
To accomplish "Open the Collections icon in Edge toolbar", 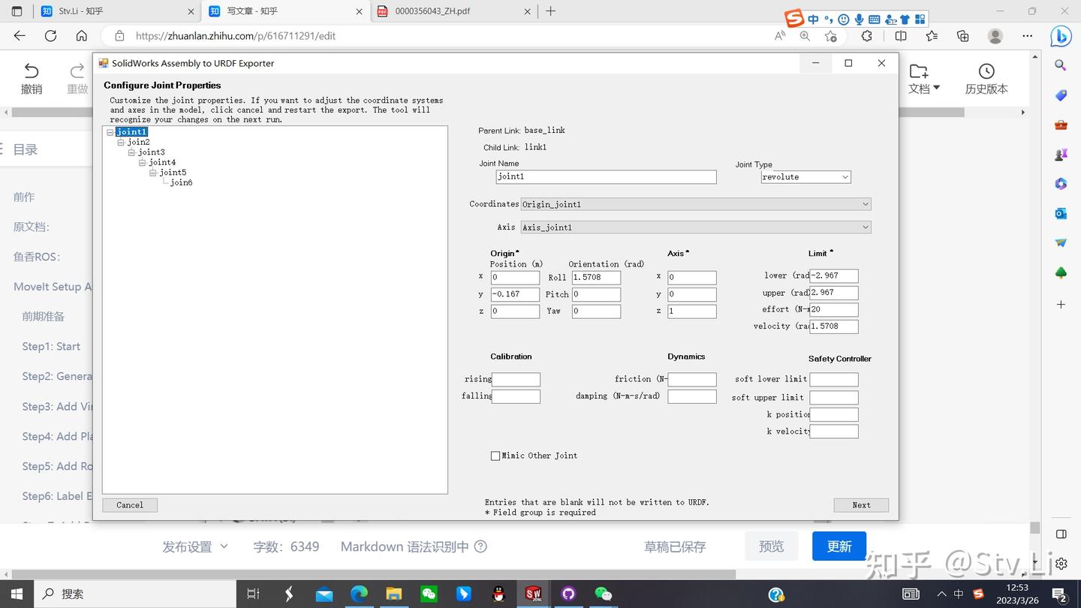I will coord(963,36).
